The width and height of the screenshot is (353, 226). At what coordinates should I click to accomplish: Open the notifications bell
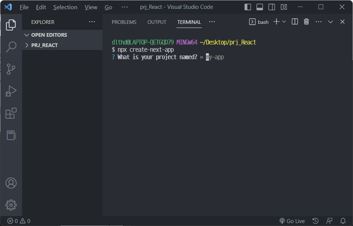tap(343, 221)
